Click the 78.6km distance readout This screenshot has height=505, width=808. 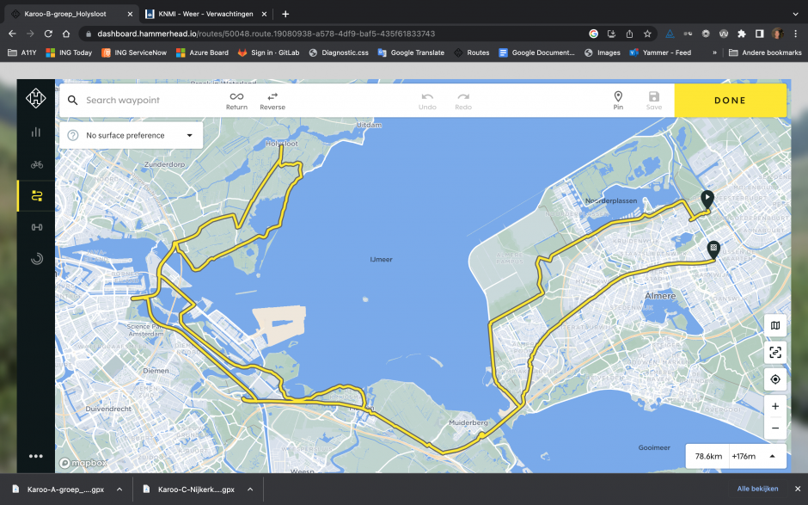[708, 456]
